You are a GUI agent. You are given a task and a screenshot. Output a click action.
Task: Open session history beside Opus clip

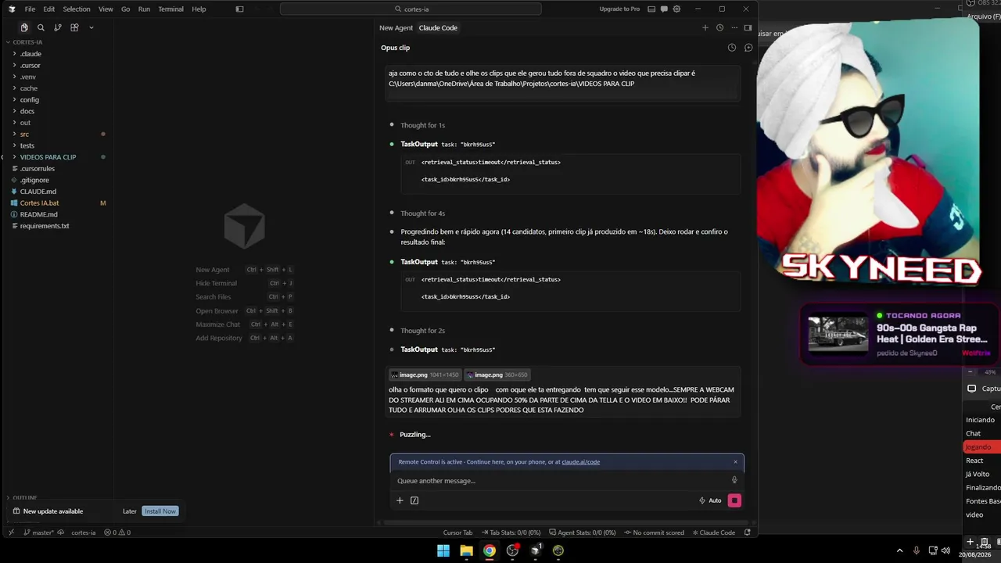pyautogui.click(x=732, y=48)
